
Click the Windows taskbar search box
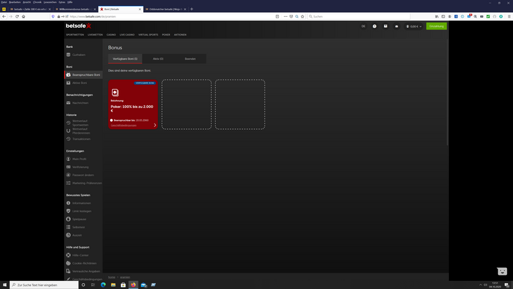tap(44, 285)
